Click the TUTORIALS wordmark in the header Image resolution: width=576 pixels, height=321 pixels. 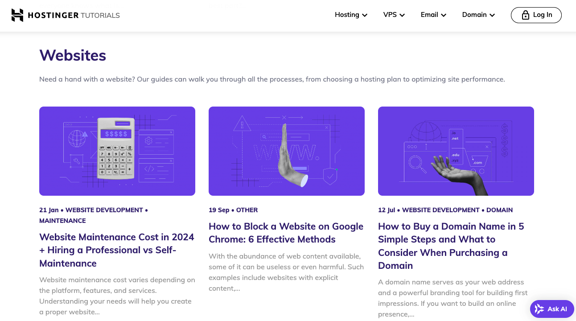(x=100, y=15)
